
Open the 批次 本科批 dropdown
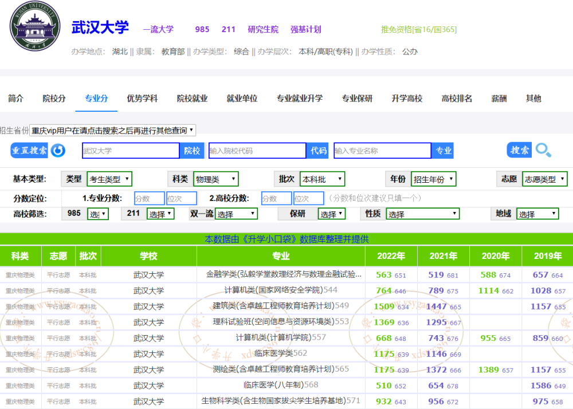[x=322, y=179]
